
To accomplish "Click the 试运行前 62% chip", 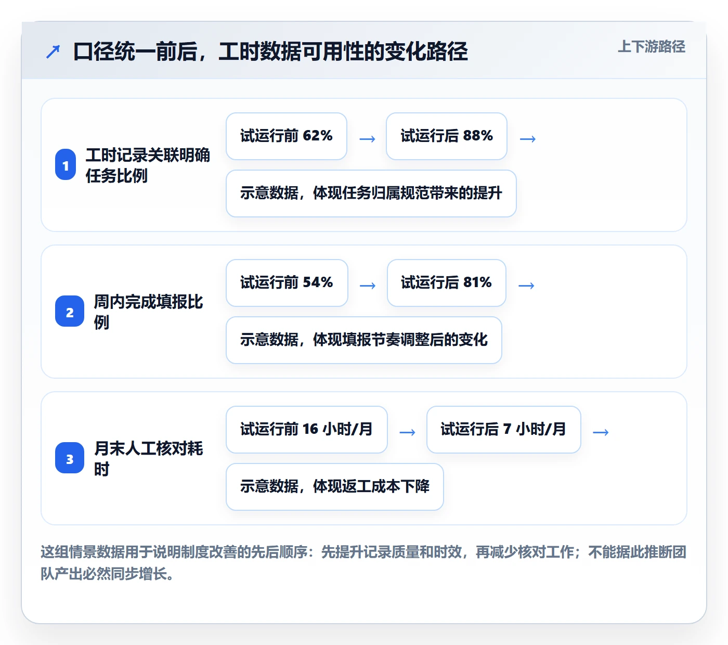I will point(287,136).
